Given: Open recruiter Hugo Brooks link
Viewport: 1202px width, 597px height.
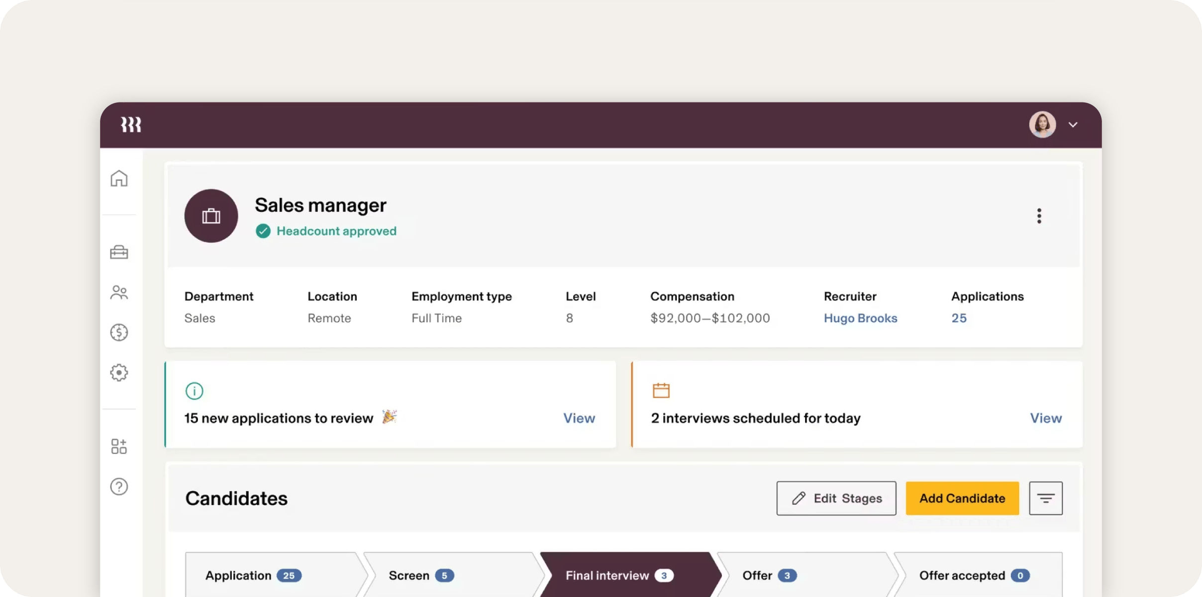Looking at the screenshot, I should pos(860,318).
